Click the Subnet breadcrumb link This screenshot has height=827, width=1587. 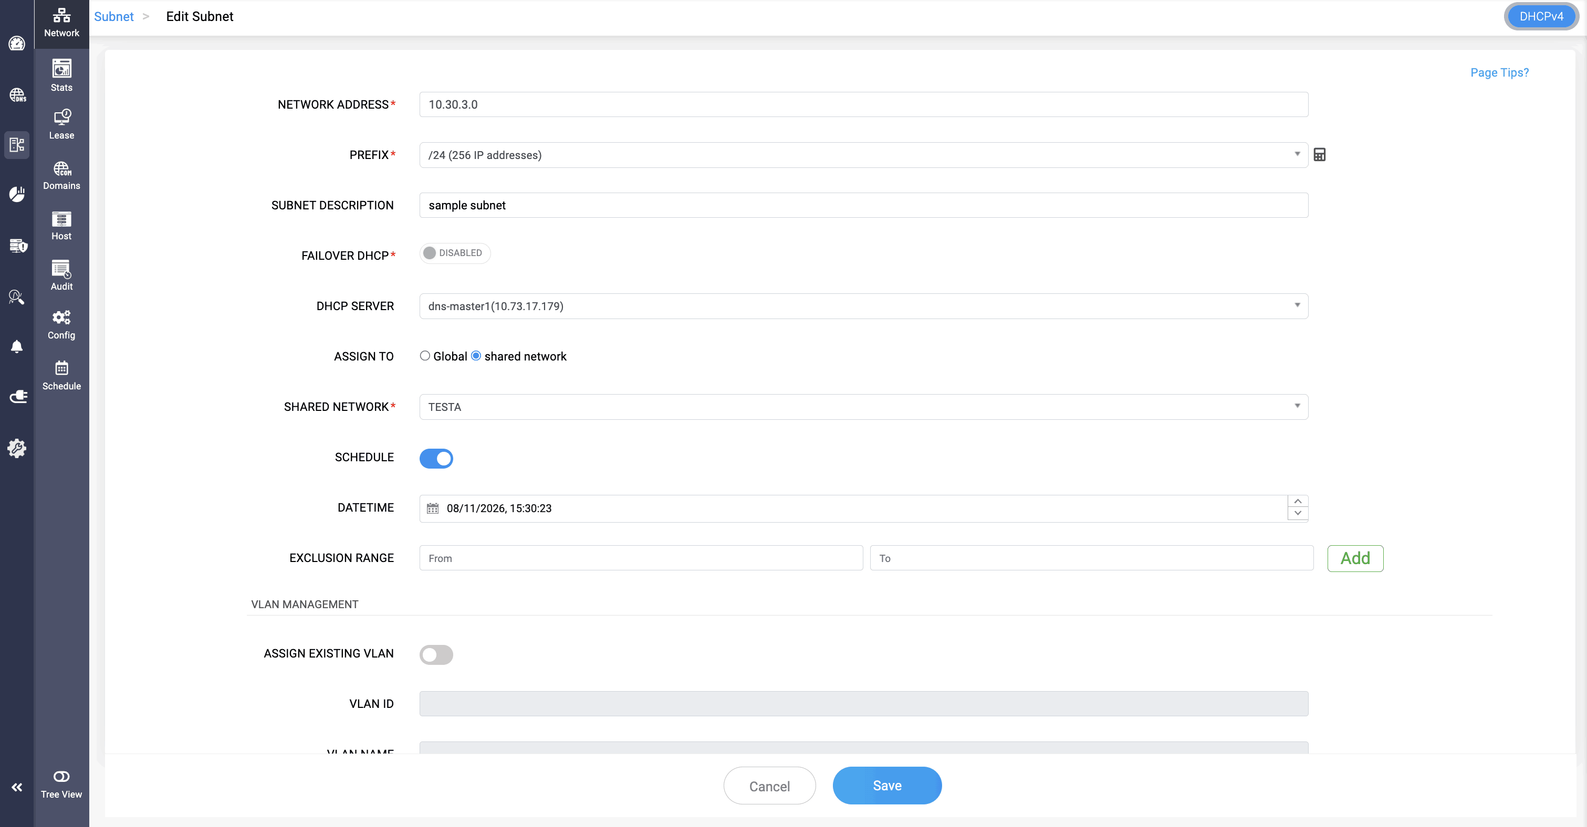click(x=114, y=17)
